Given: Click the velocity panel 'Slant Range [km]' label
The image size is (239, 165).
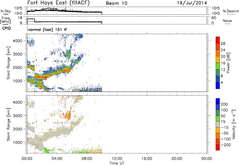Looking at the screenshot, I should 8,124.
